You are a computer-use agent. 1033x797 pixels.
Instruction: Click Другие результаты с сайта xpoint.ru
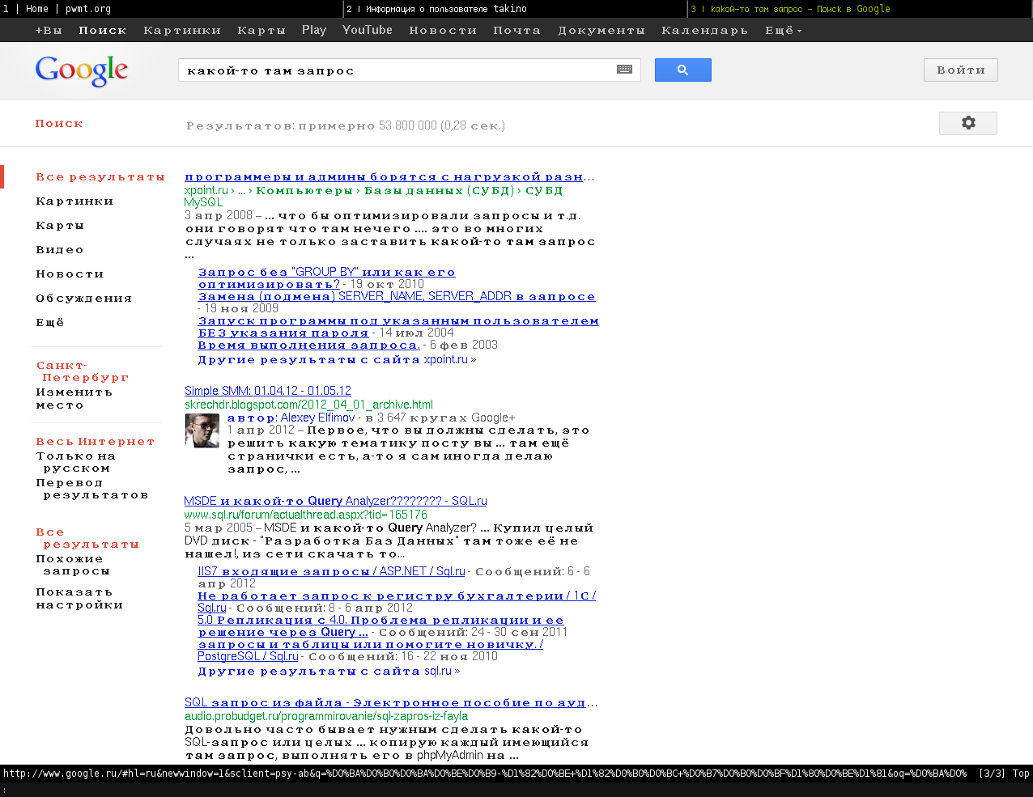337,360
